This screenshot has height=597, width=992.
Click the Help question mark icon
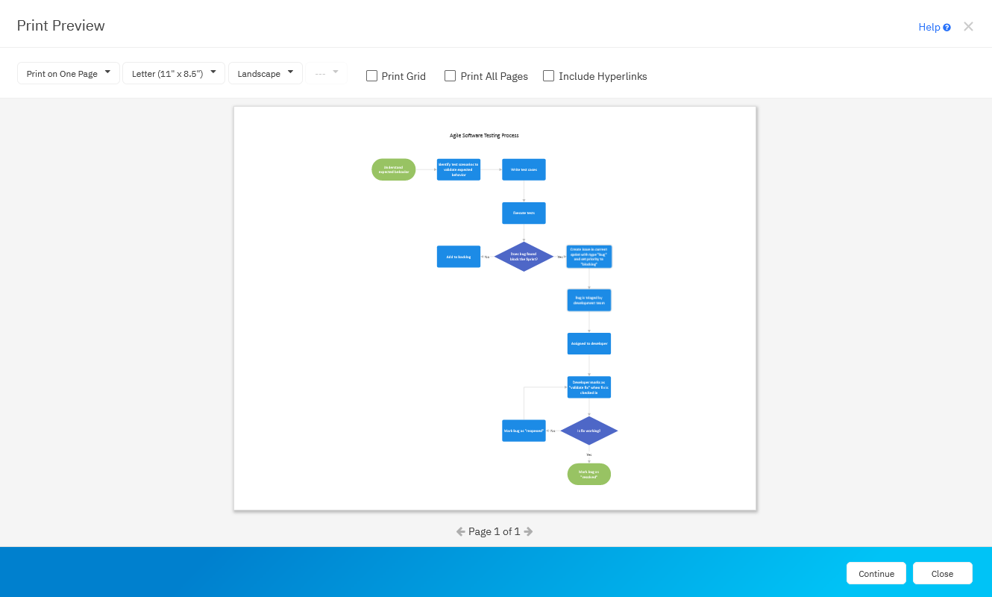[947, 28]
